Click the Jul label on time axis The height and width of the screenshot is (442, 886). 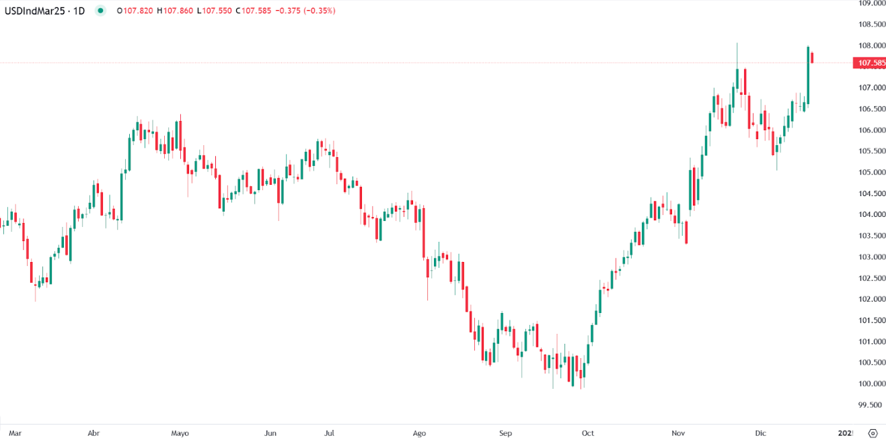(330, 434)
